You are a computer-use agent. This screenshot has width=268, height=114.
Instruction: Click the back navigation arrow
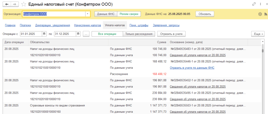(7, 4)
